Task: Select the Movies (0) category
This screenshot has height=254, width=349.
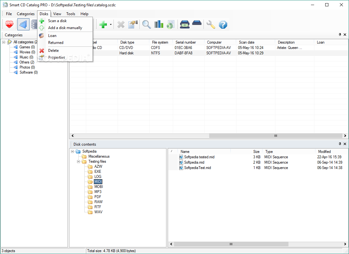Action: (x=27, y=52)
